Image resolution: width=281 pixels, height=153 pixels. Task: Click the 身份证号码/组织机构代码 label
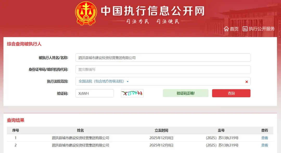(48, 70)
